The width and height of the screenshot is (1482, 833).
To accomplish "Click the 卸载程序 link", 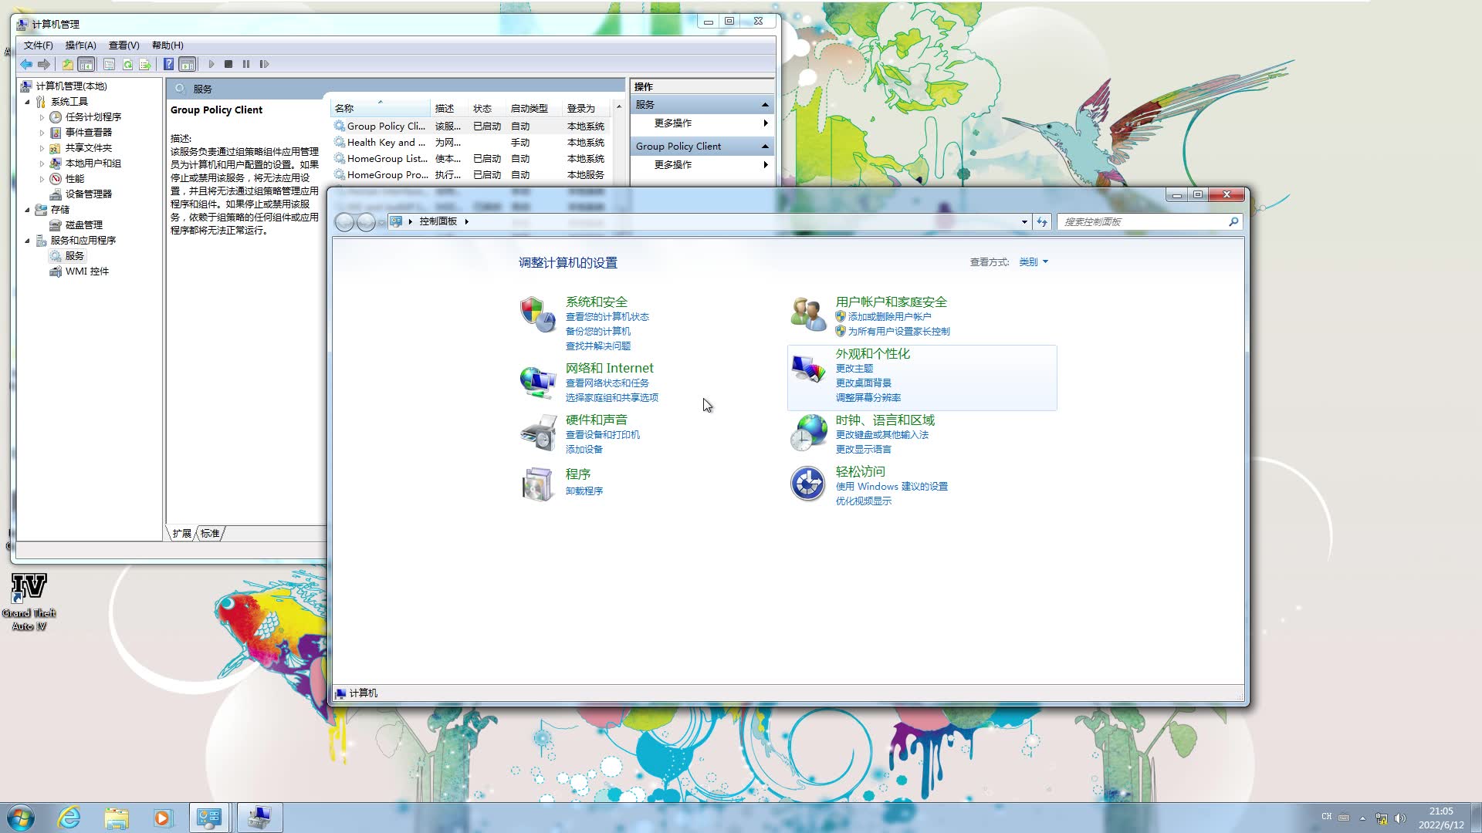I will (584, 491).
